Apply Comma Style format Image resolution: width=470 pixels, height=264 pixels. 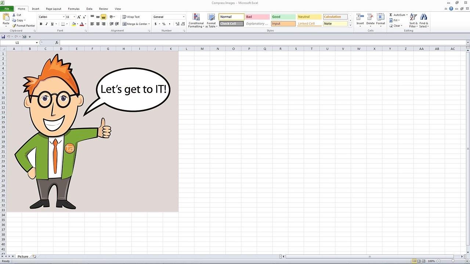[169, 24]
